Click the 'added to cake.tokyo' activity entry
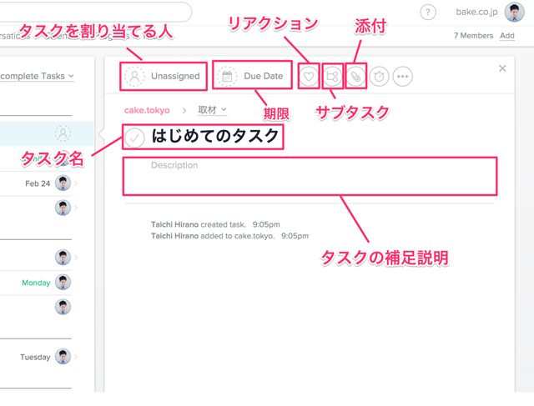This screenshot has height=406, width=534. pyautogui.click(x=229, y=236)
